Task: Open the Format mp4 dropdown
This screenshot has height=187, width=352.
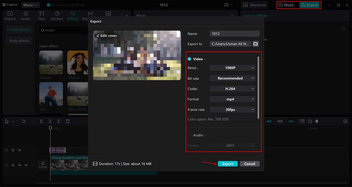Action: (x=232, y=99)
